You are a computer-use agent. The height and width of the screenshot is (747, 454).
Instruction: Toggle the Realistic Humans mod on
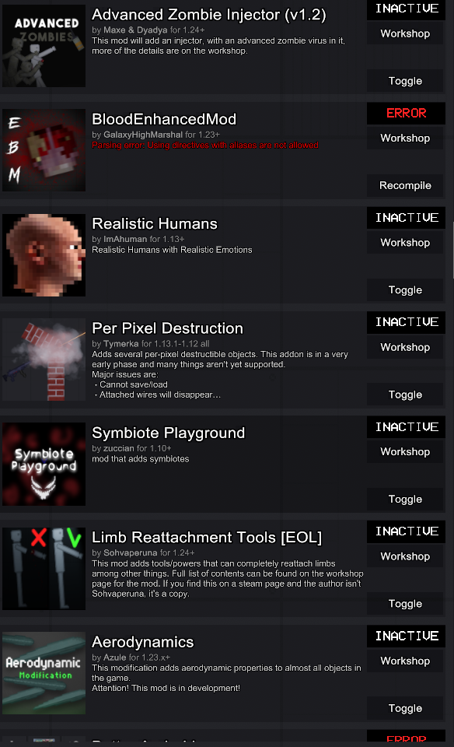click(x=405, y=289)
